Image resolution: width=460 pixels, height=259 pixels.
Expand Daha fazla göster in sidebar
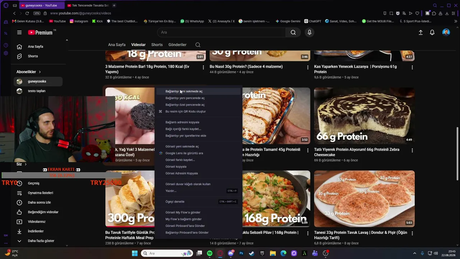(x=36, y=241)
